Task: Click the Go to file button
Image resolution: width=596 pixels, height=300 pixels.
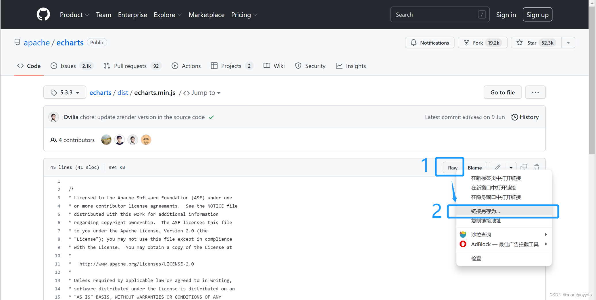Action: tap(502, 92)
